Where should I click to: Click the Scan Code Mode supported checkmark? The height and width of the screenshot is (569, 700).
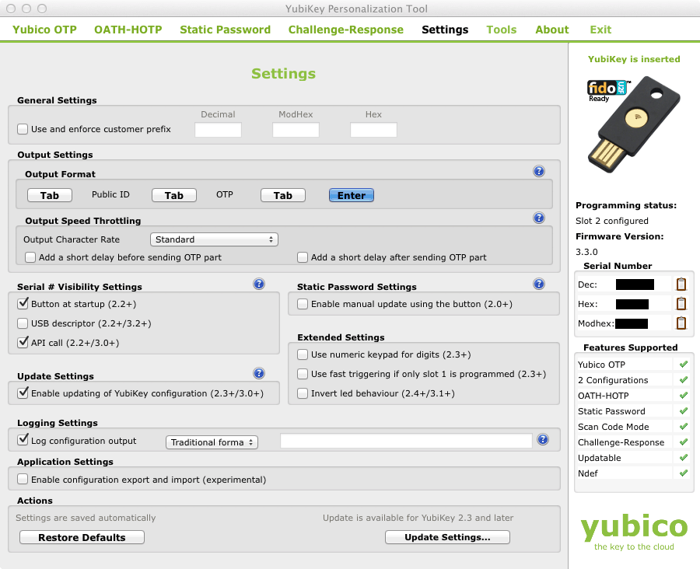click(683, 427)
